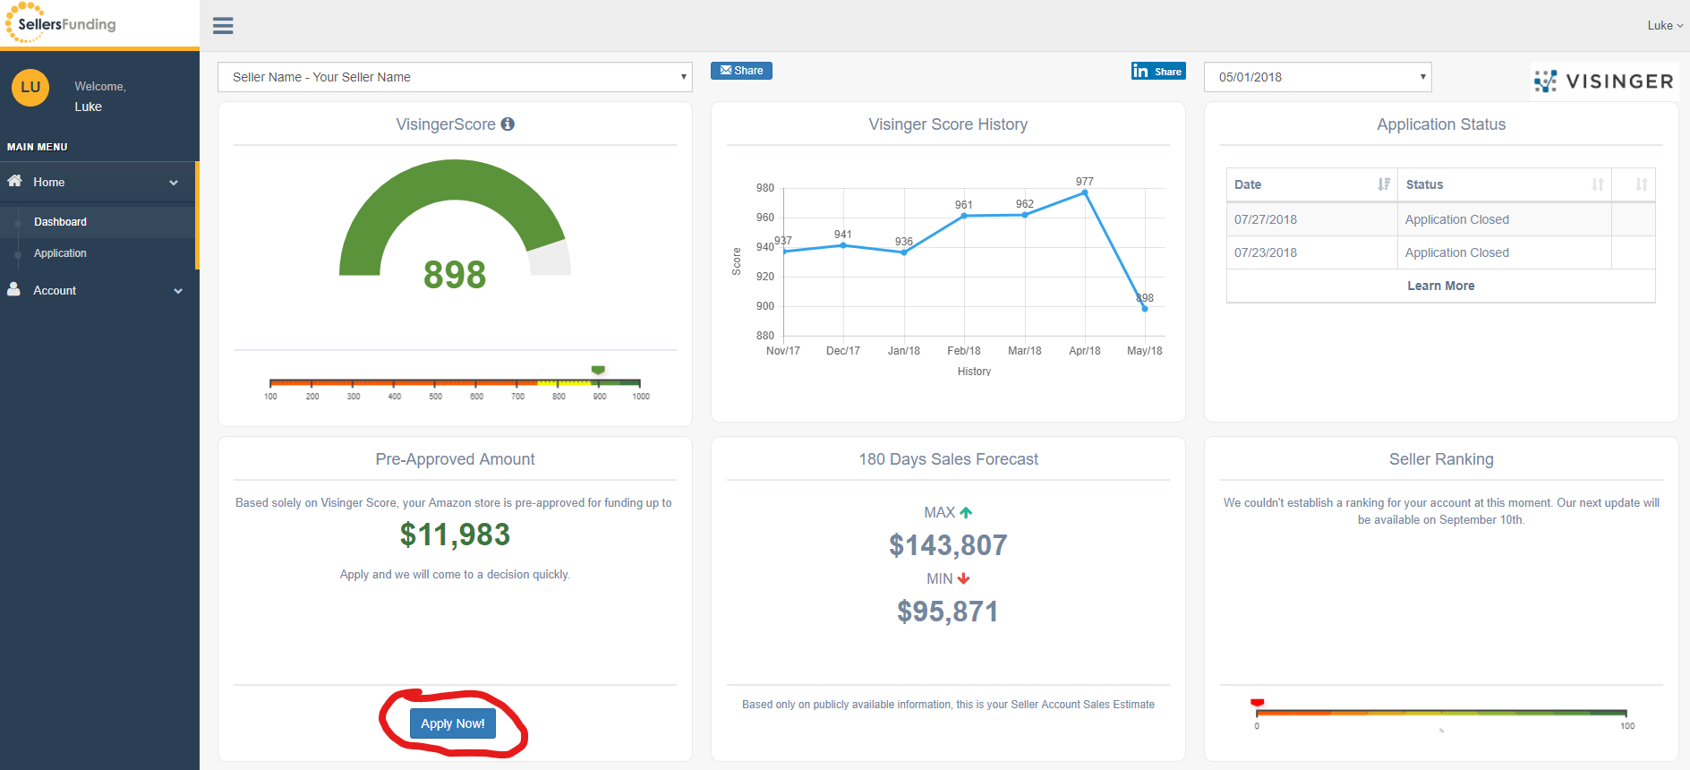1690x770 pixels.
Task: Click Application Closed in 07/27/2018 row
Action: (x=1456, y=219)
